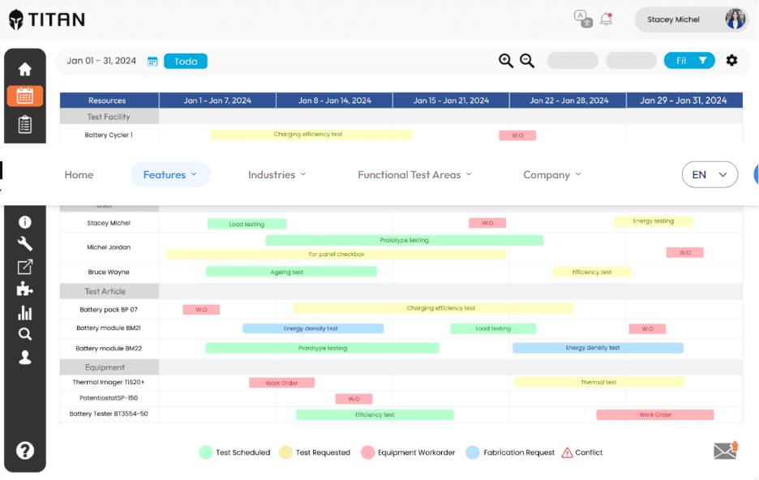Click the Titan helmet logo
The width and height of the screenshot is (759, 480).
(16, 19)
